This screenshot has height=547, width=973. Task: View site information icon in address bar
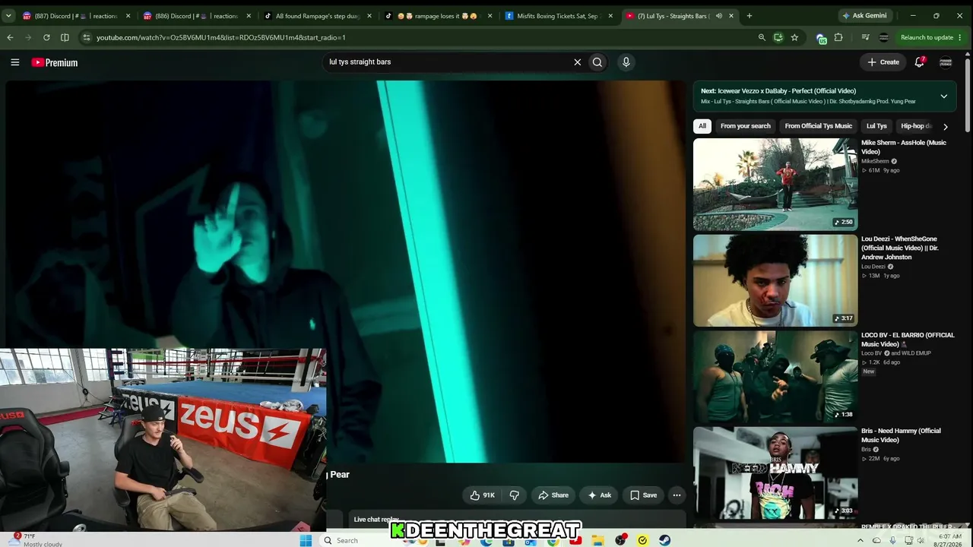pos(86,37)
